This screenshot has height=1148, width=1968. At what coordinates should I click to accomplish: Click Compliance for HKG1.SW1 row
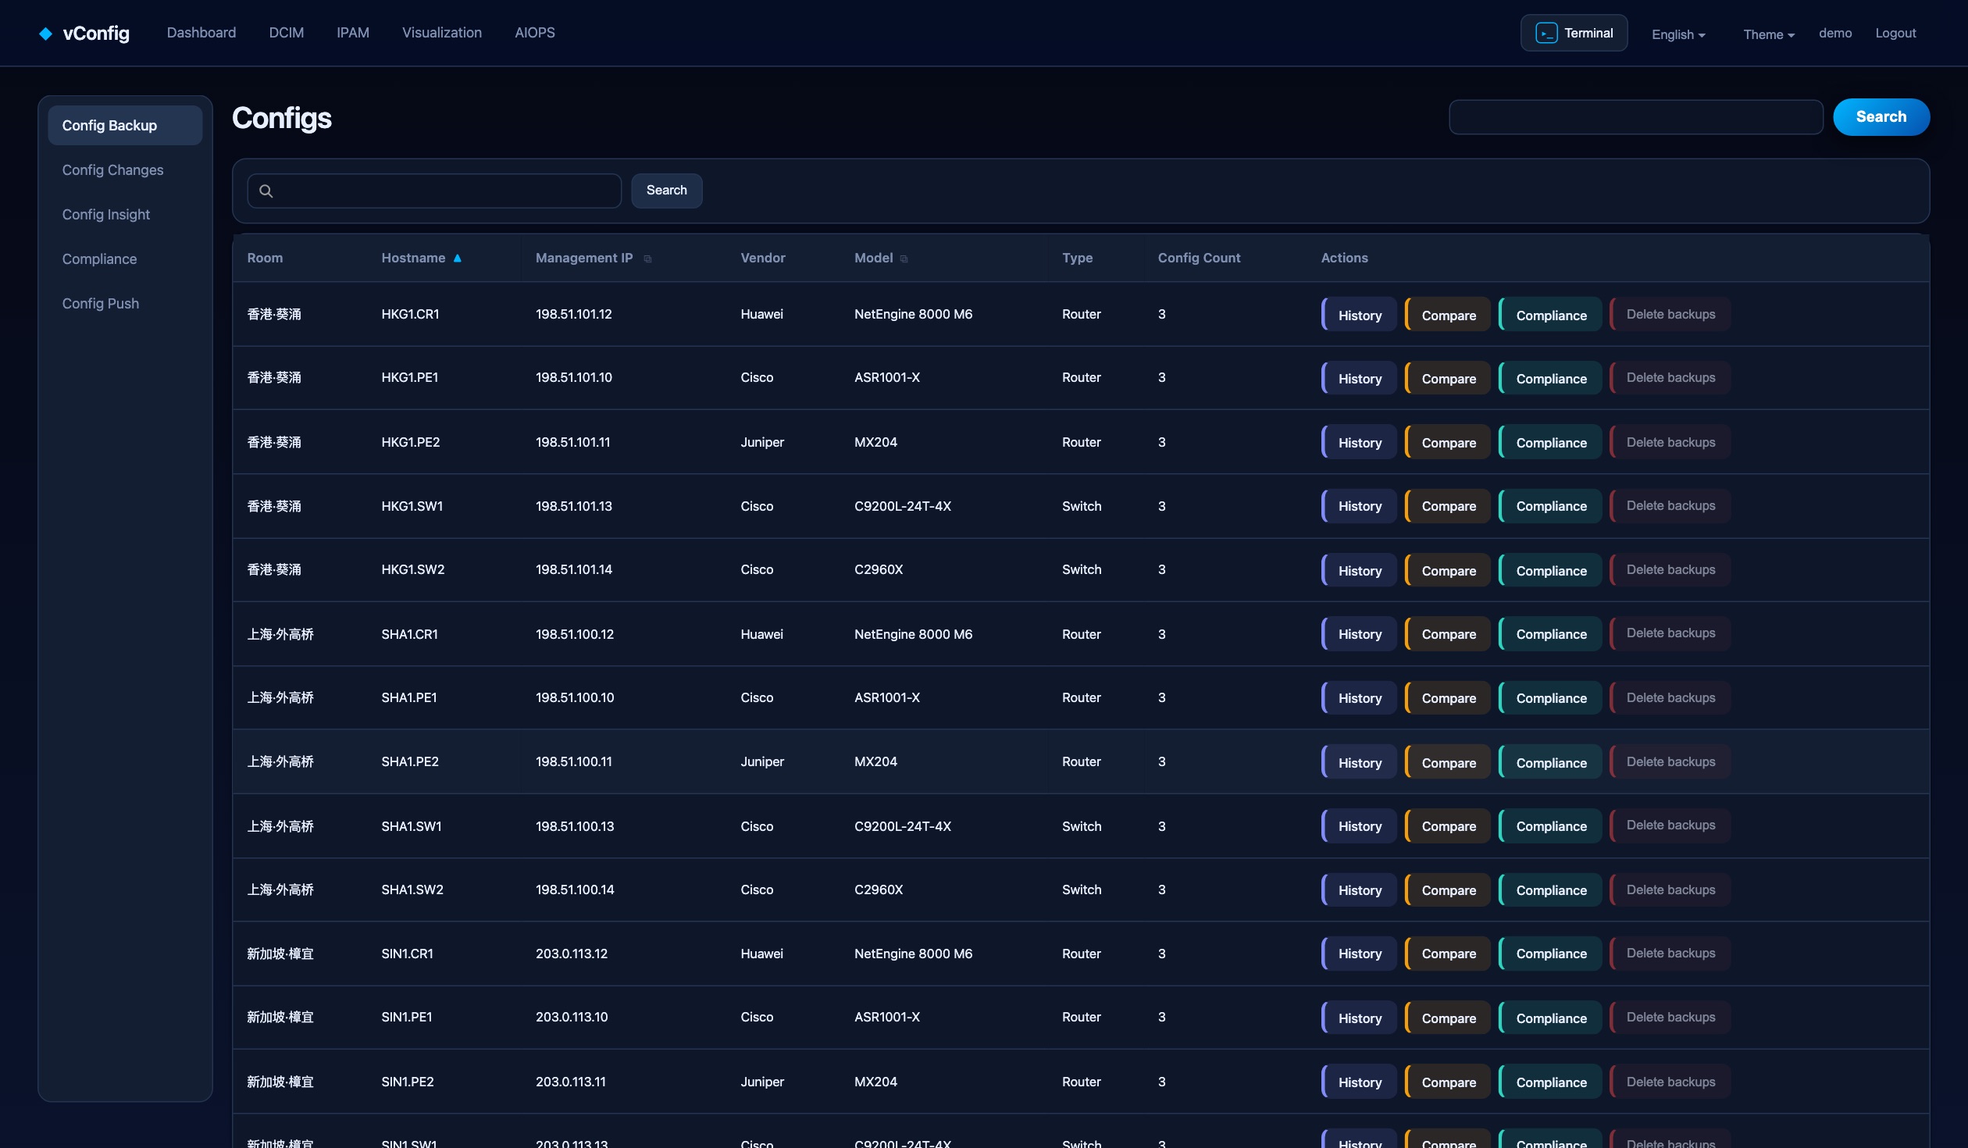[1550, 506]
